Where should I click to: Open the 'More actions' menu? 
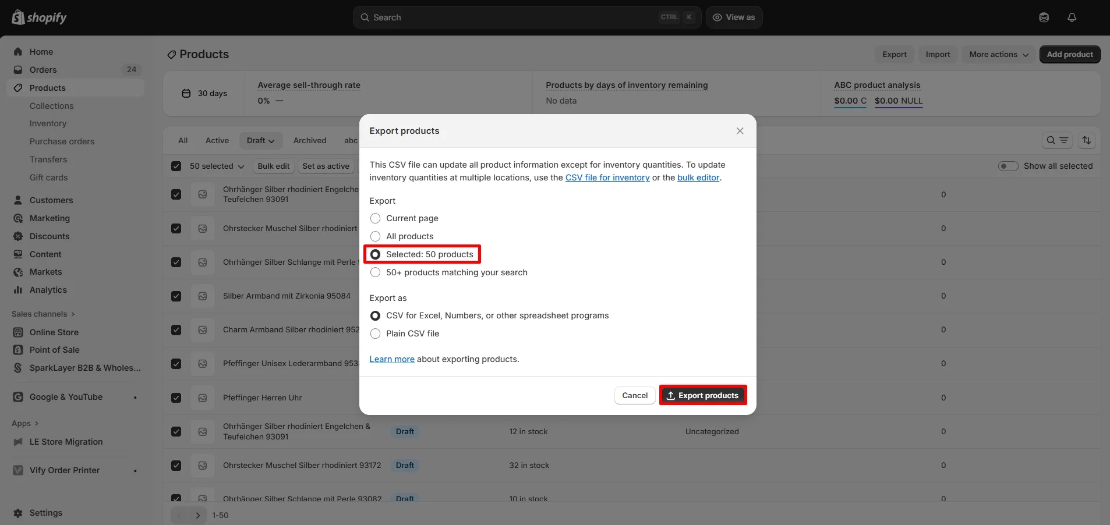point(998,54)
